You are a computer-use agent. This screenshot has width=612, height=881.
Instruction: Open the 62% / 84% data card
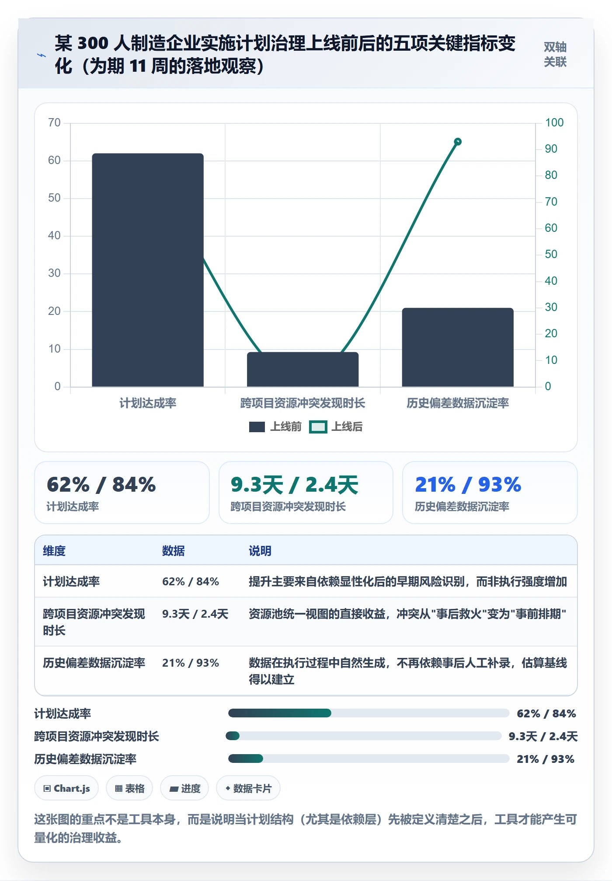click(x=122, y=493)
